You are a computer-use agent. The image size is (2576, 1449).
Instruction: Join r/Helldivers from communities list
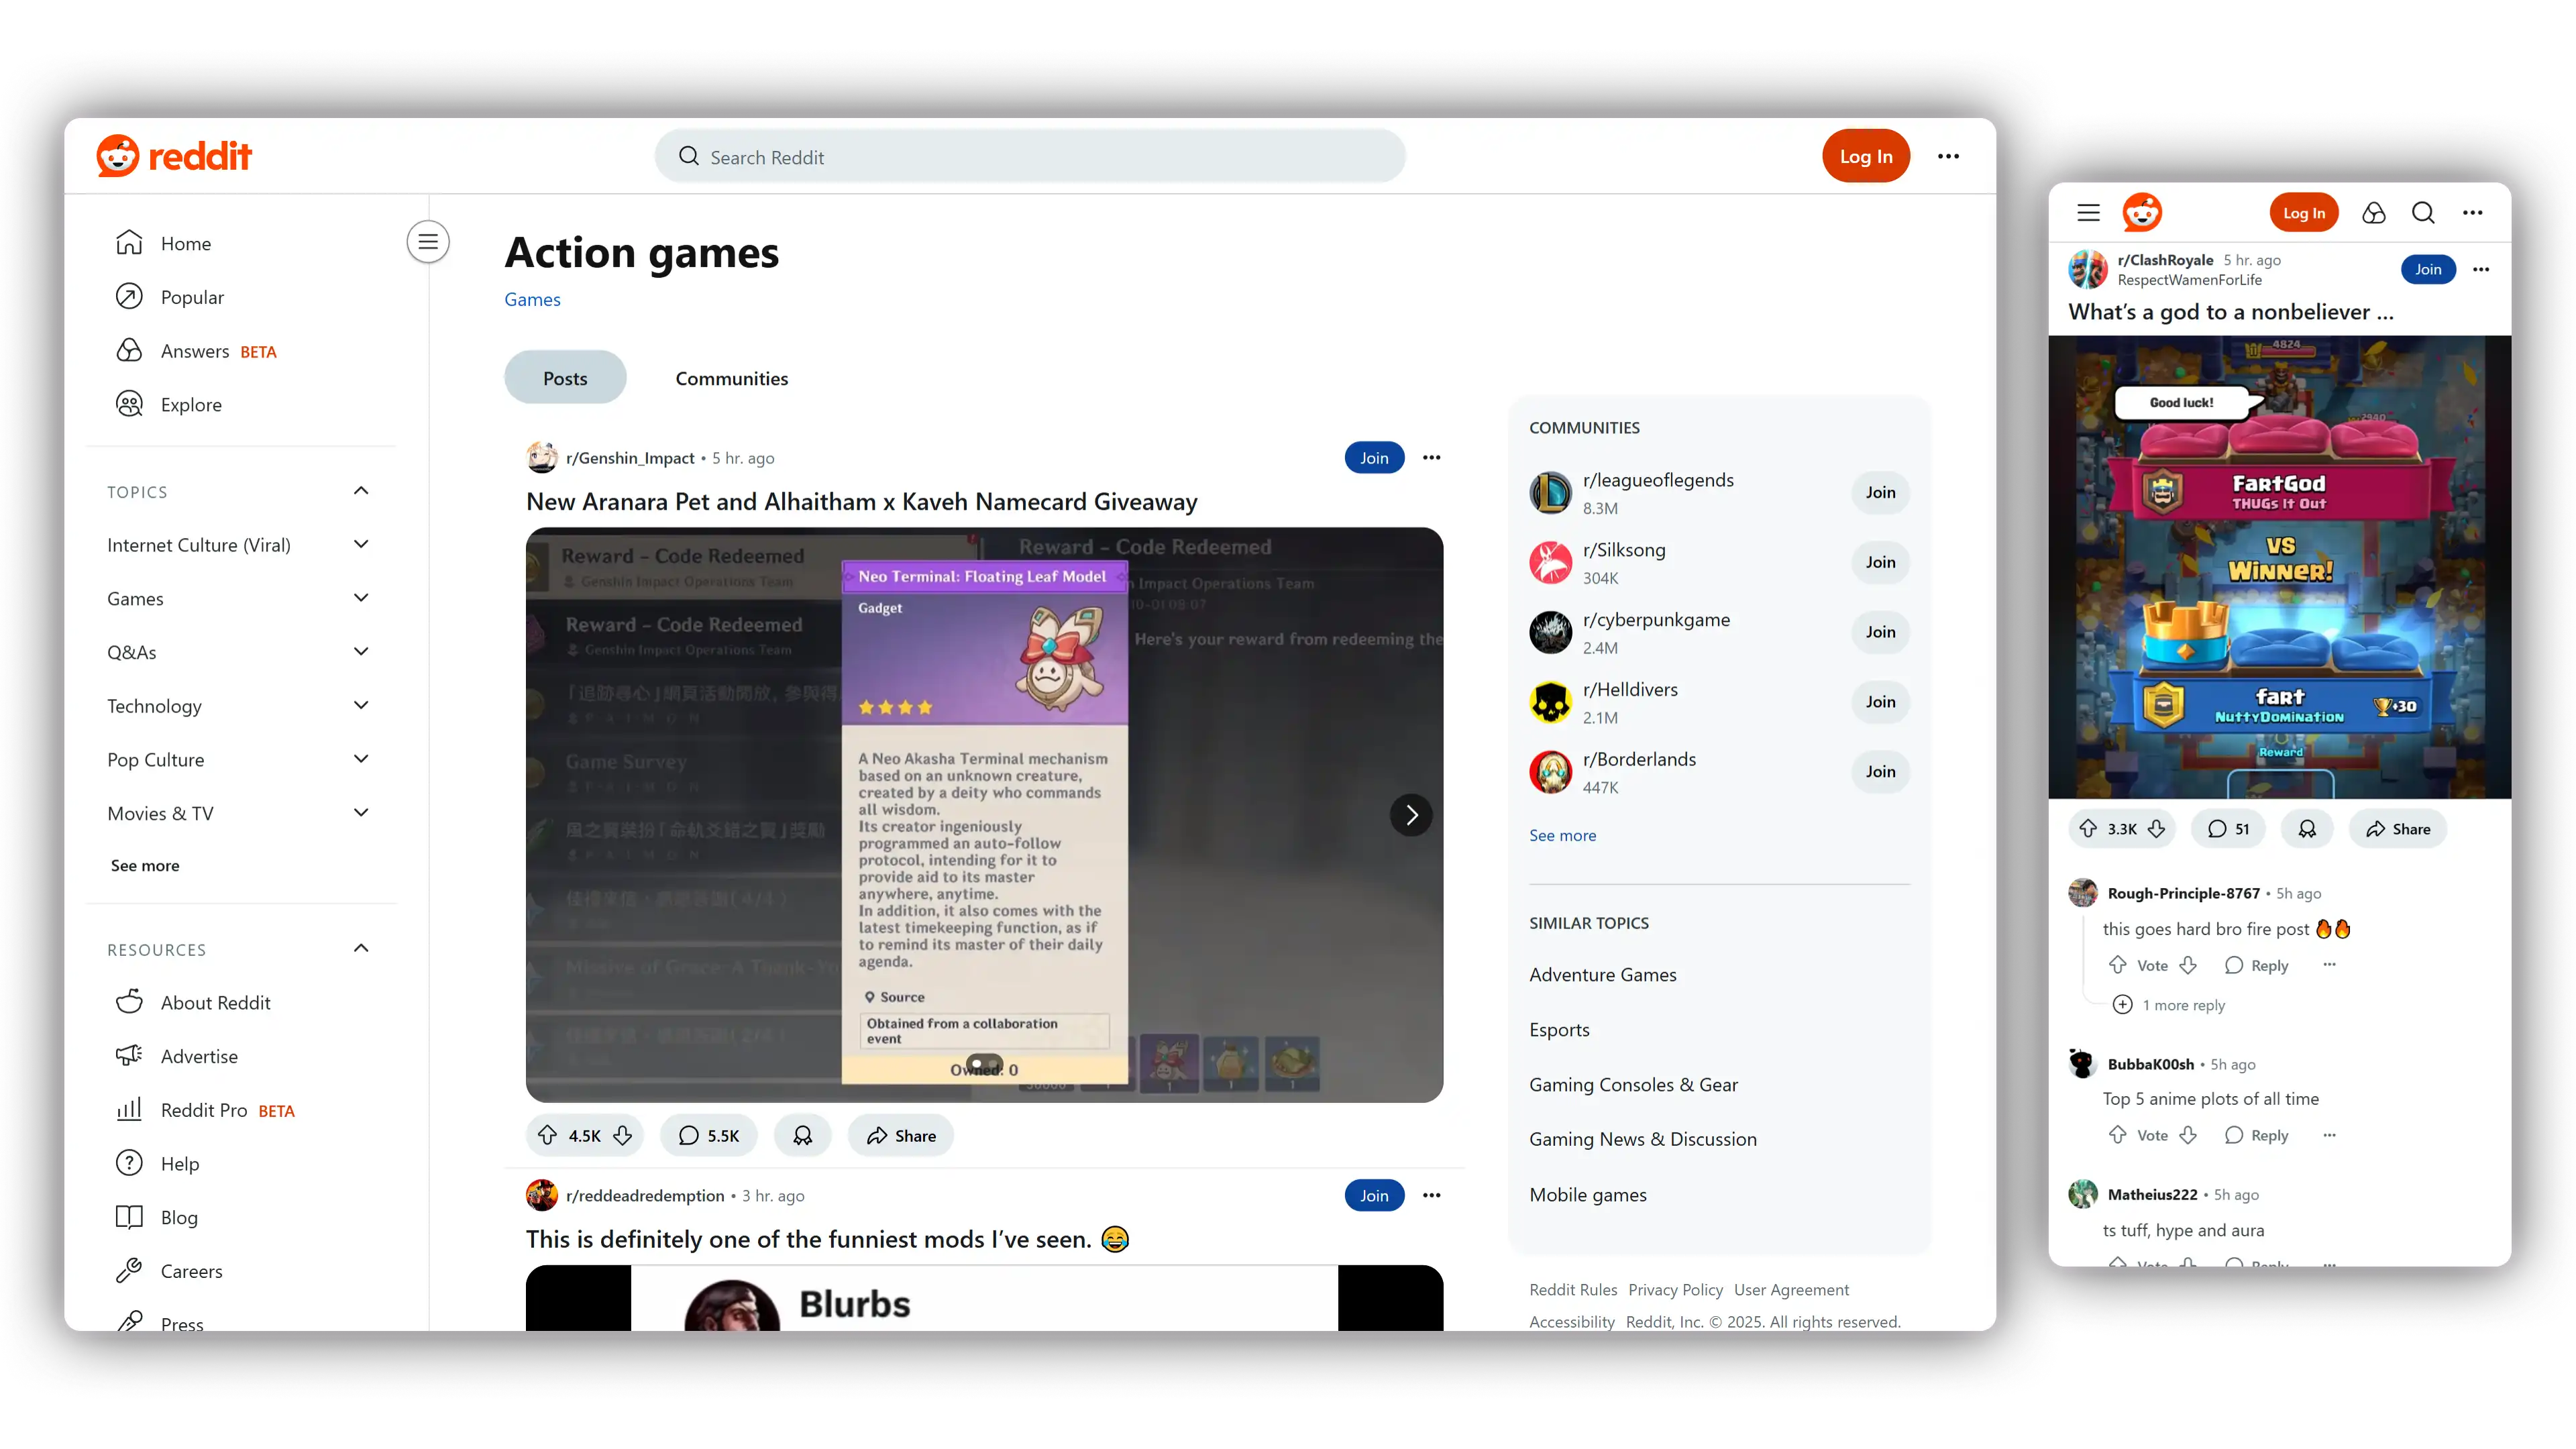pos(1879,702)
